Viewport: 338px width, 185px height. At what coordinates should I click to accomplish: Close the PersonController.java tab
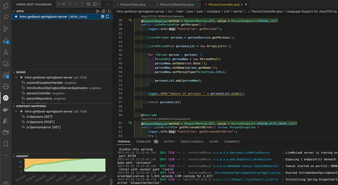pyautogui.click(x=246, y=4)
